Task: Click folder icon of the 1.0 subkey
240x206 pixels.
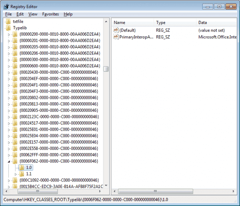Action: click(22, 168)
